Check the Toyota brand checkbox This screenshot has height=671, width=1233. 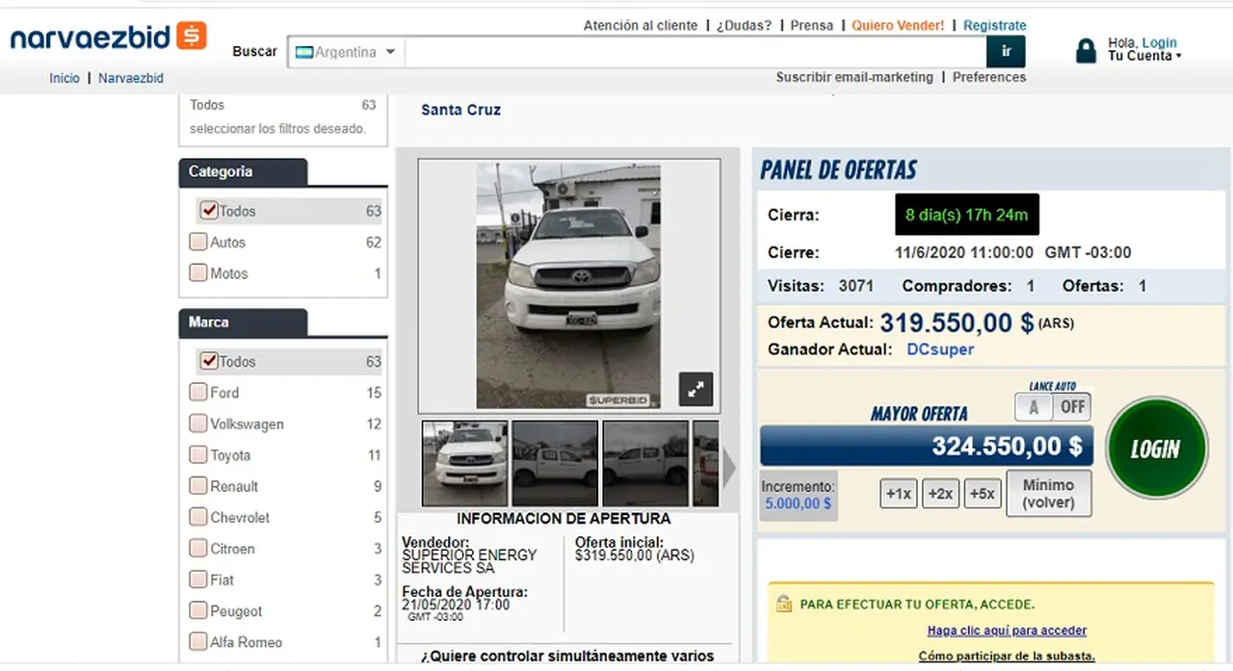[x=198, y=454]
